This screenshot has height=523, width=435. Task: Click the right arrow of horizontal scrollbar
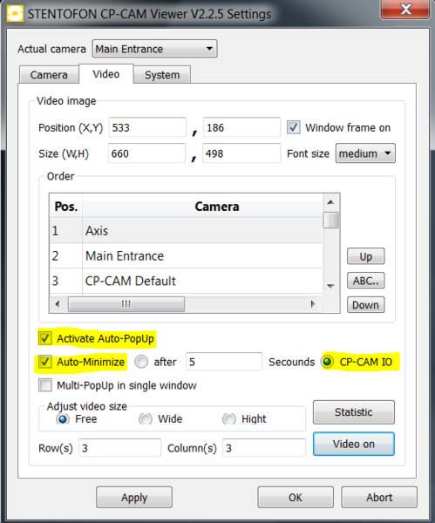tap(313, 304)
